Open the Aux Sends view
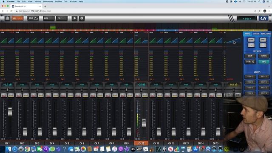The height and width of the screenshot is (153, 272). click(x=49, y=18)
